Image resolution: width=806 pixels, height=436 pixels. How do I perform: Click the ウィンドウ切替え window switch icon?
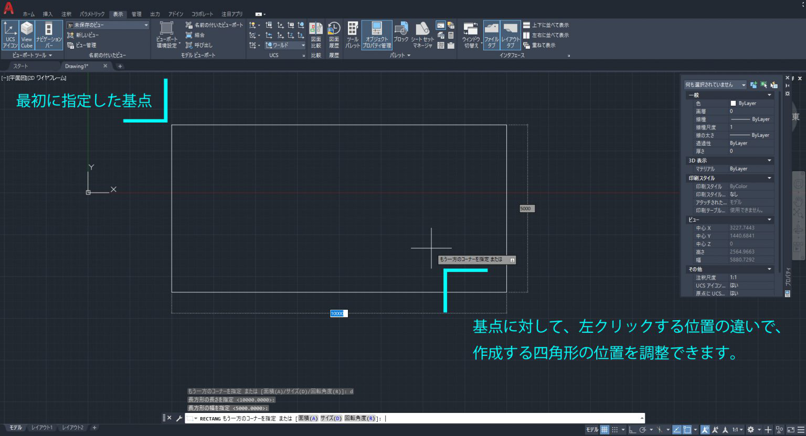click(471, 35)
